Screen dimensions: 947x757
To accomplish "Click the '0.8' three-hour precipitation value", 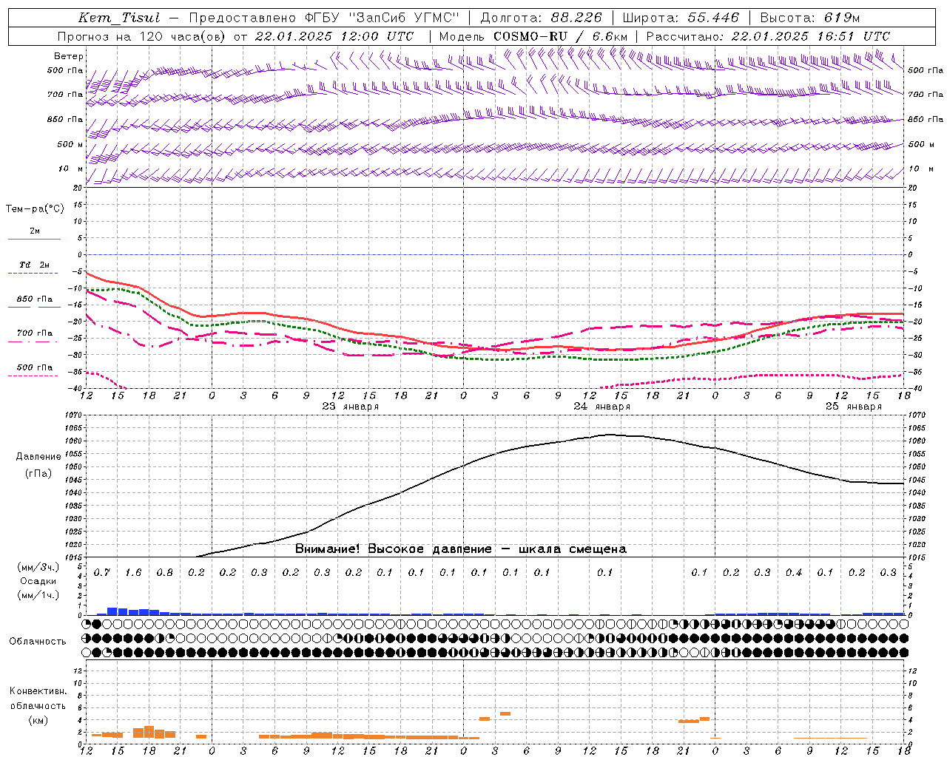I will [165, 573].
